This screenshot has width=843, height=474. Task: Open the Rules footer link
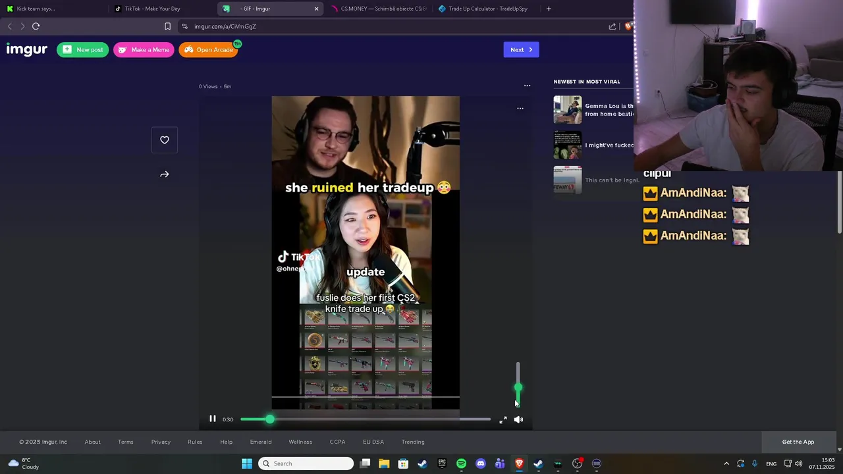click(x=195, y=442)
